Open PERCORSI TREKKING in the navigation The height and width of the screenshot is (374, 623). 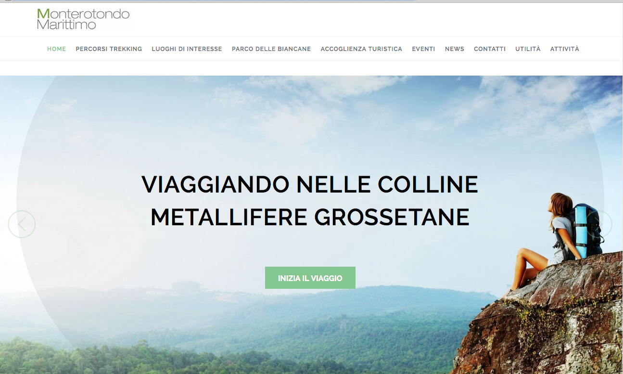(x=109, y=49)
